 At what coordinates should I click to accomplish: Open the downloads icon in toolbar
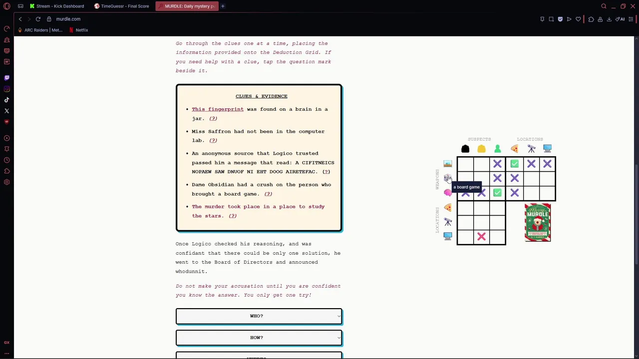click(x=609, y=19)
